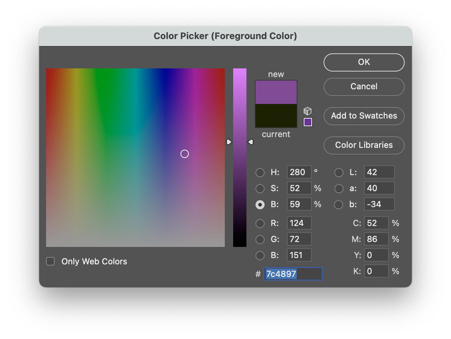Click the current color swatch to revert

tap(276, 116)
